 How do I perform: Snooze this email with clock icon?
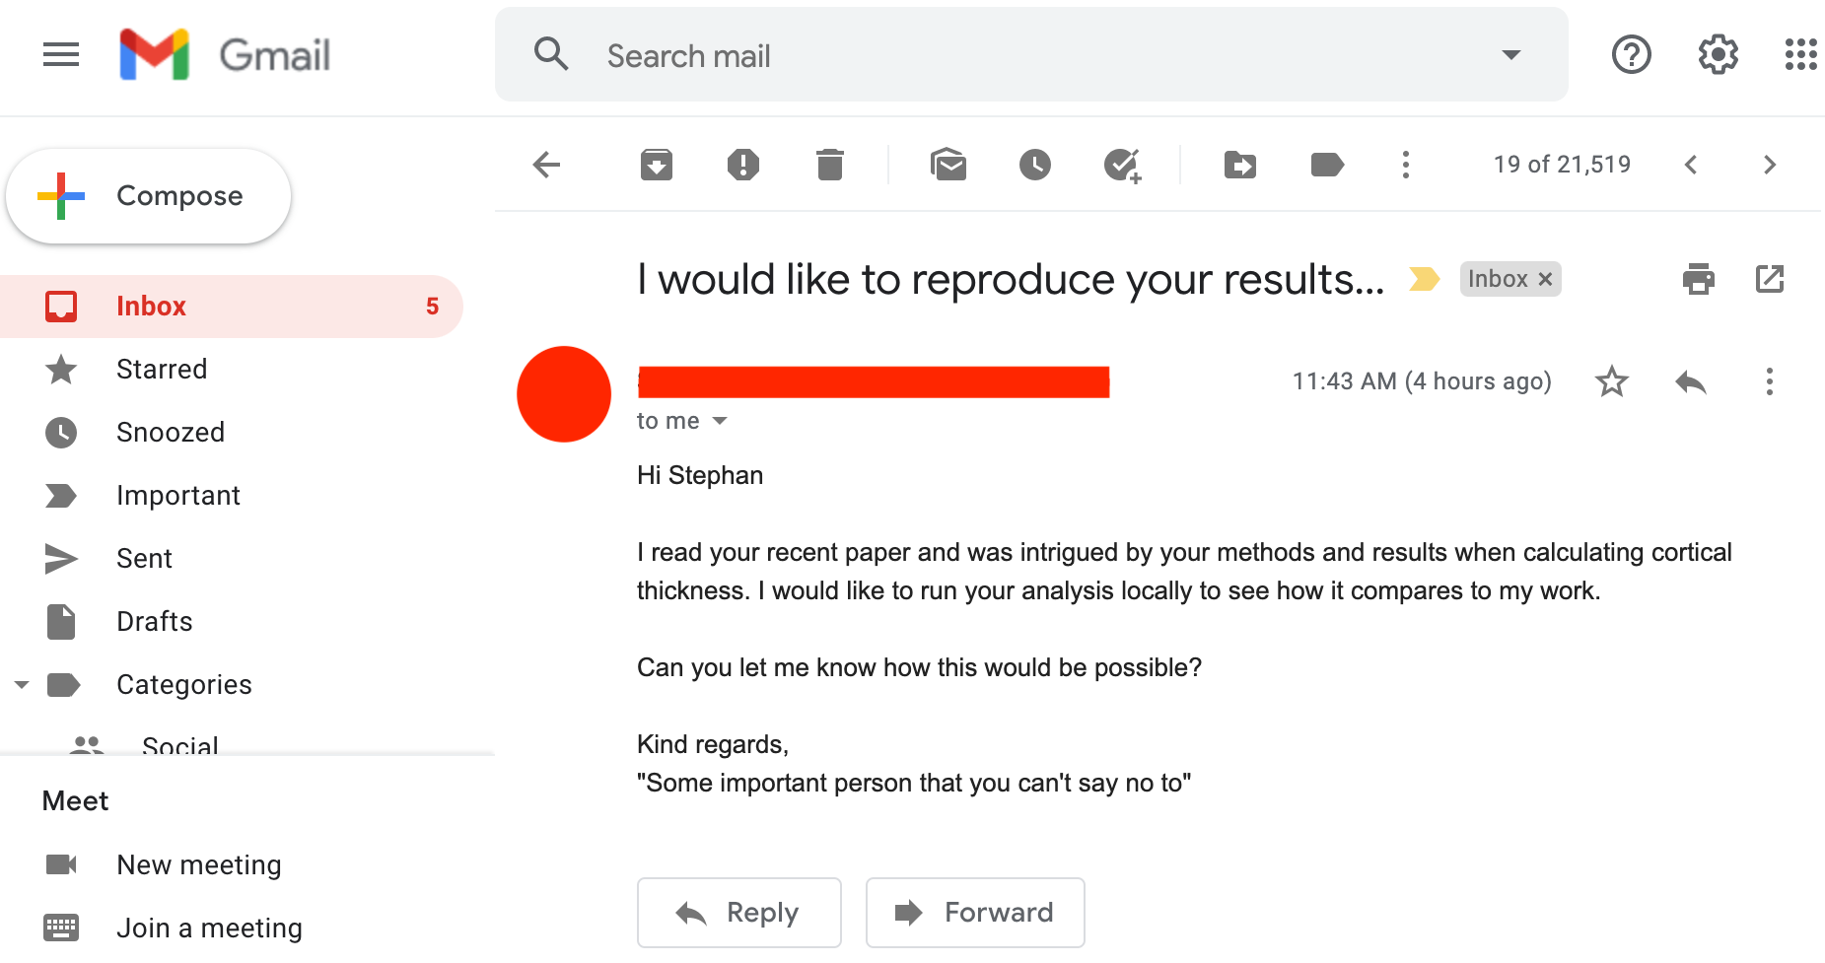[x=1034, y=165]
